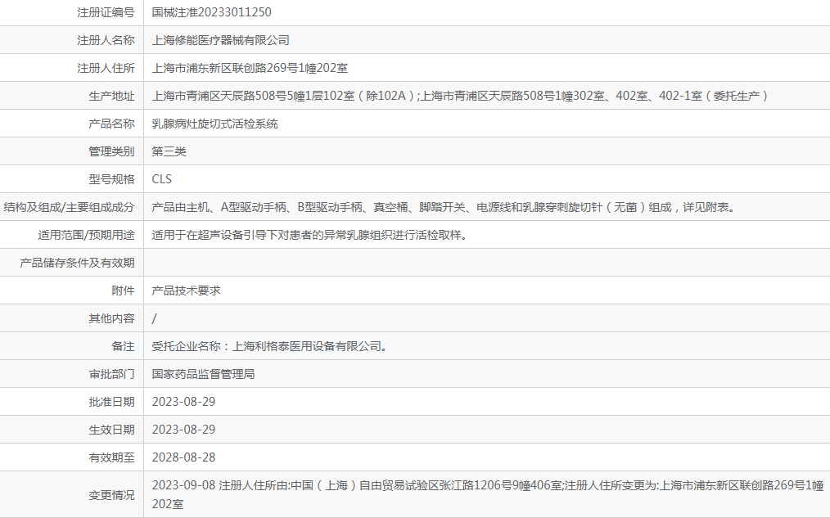This screenshot has width=830, height=518.
Task: Click the 批准日期 label
Action: 111,402
